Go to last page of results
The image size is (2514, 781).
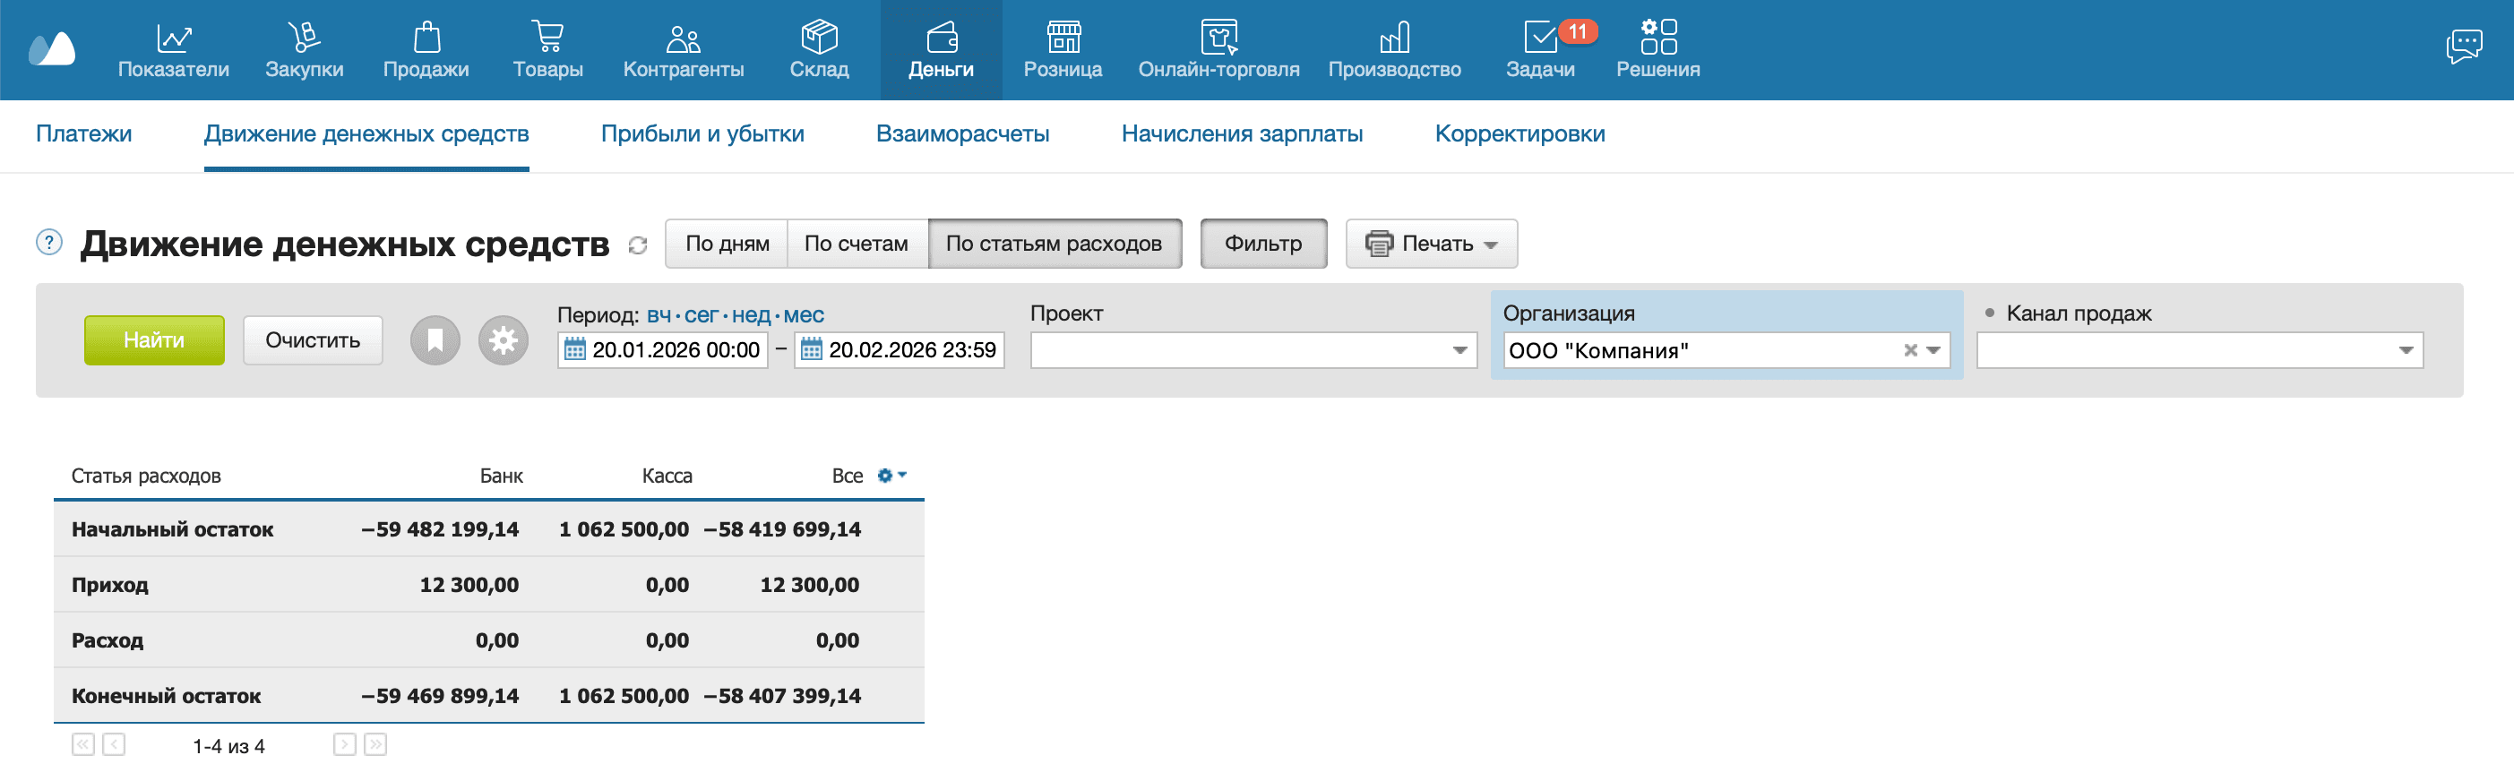tap(375, 745)
